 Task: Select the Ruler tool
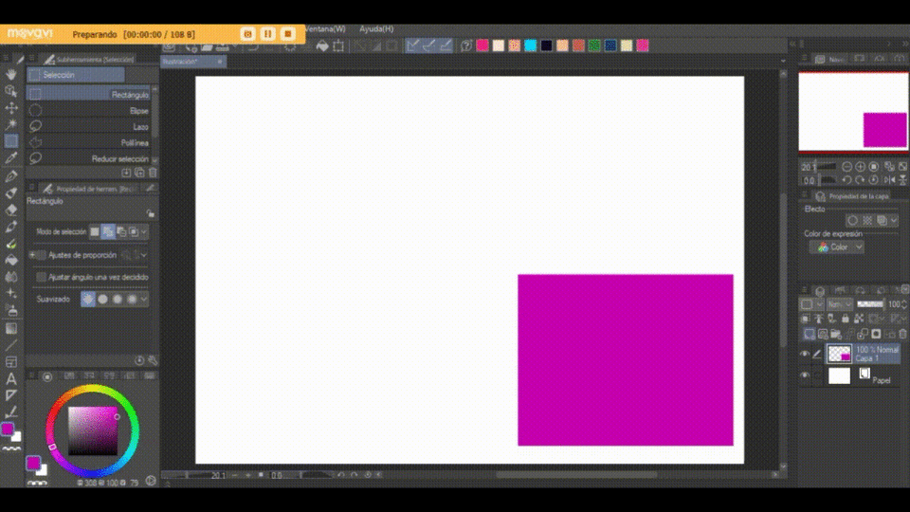tap(11, 396)
